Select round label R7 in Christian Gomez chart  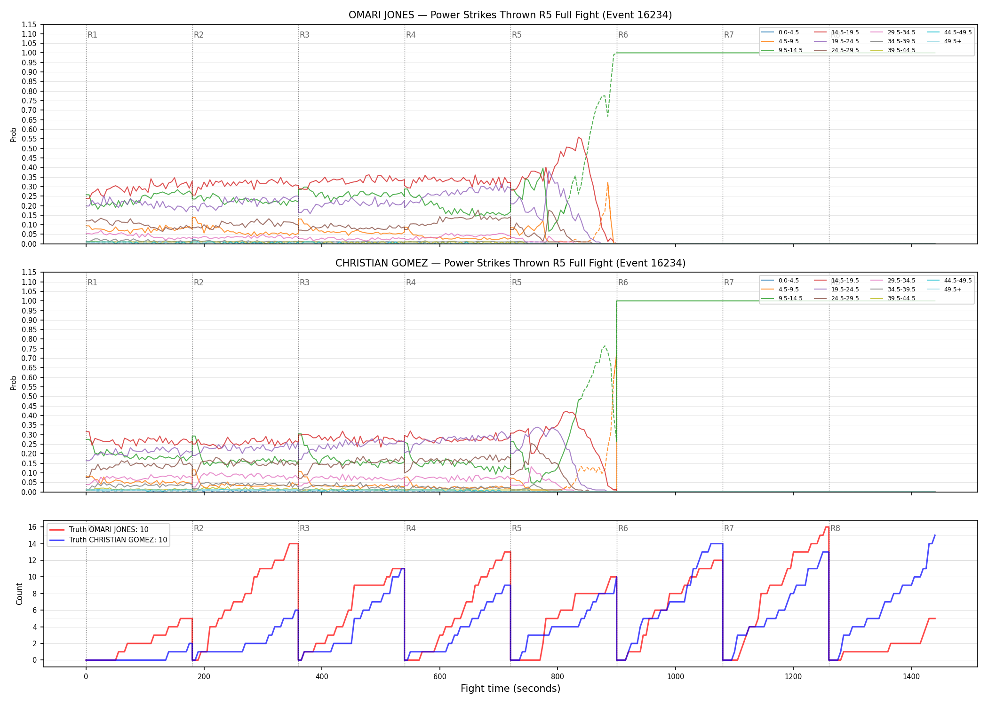coord(729,282)
